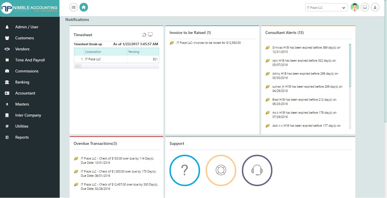
Task: Click the Inter Company building icon
Action: point(7,115)
